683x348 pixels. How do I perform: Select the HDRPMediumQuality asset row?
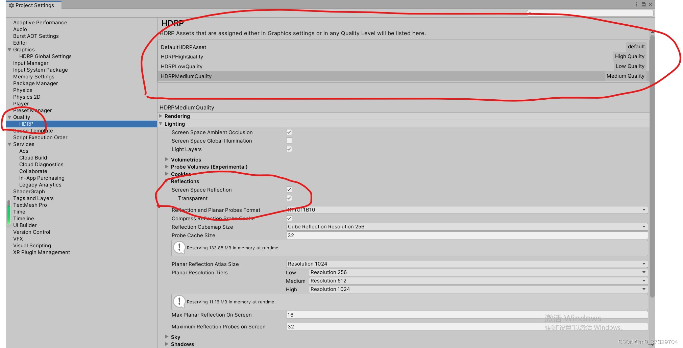[403, 76]
